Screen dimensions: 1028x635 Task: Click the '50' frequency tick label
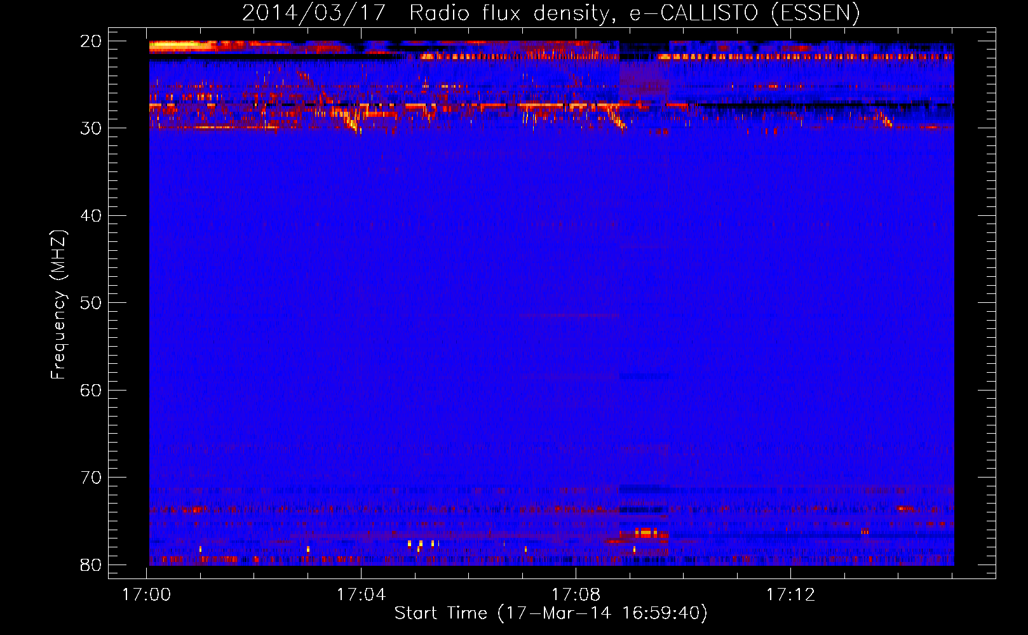pyautogui.click(x=91, y=303)
